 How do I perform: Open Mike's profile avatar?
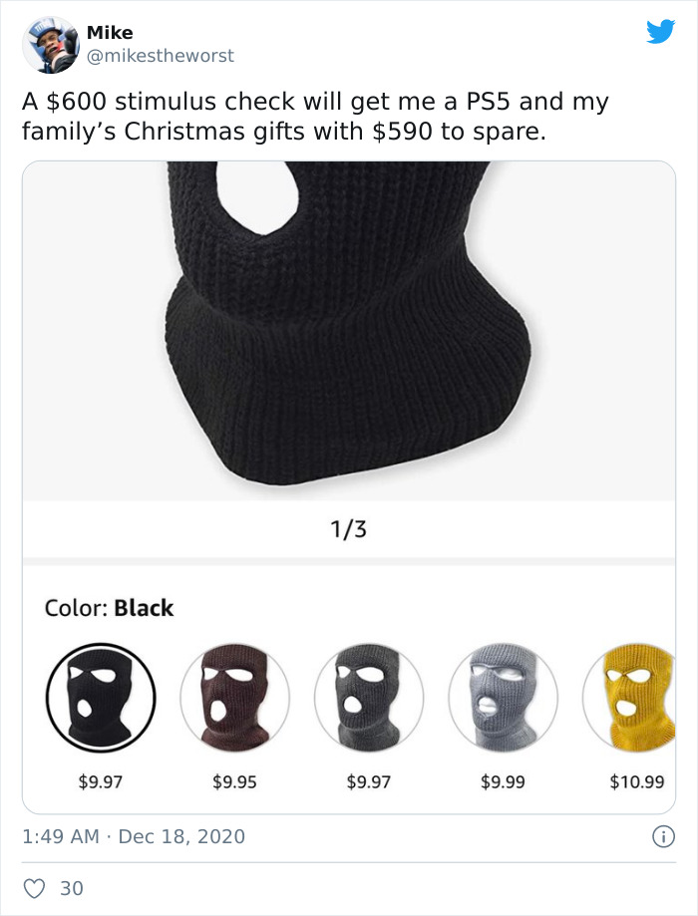click(x=50, y=45)
